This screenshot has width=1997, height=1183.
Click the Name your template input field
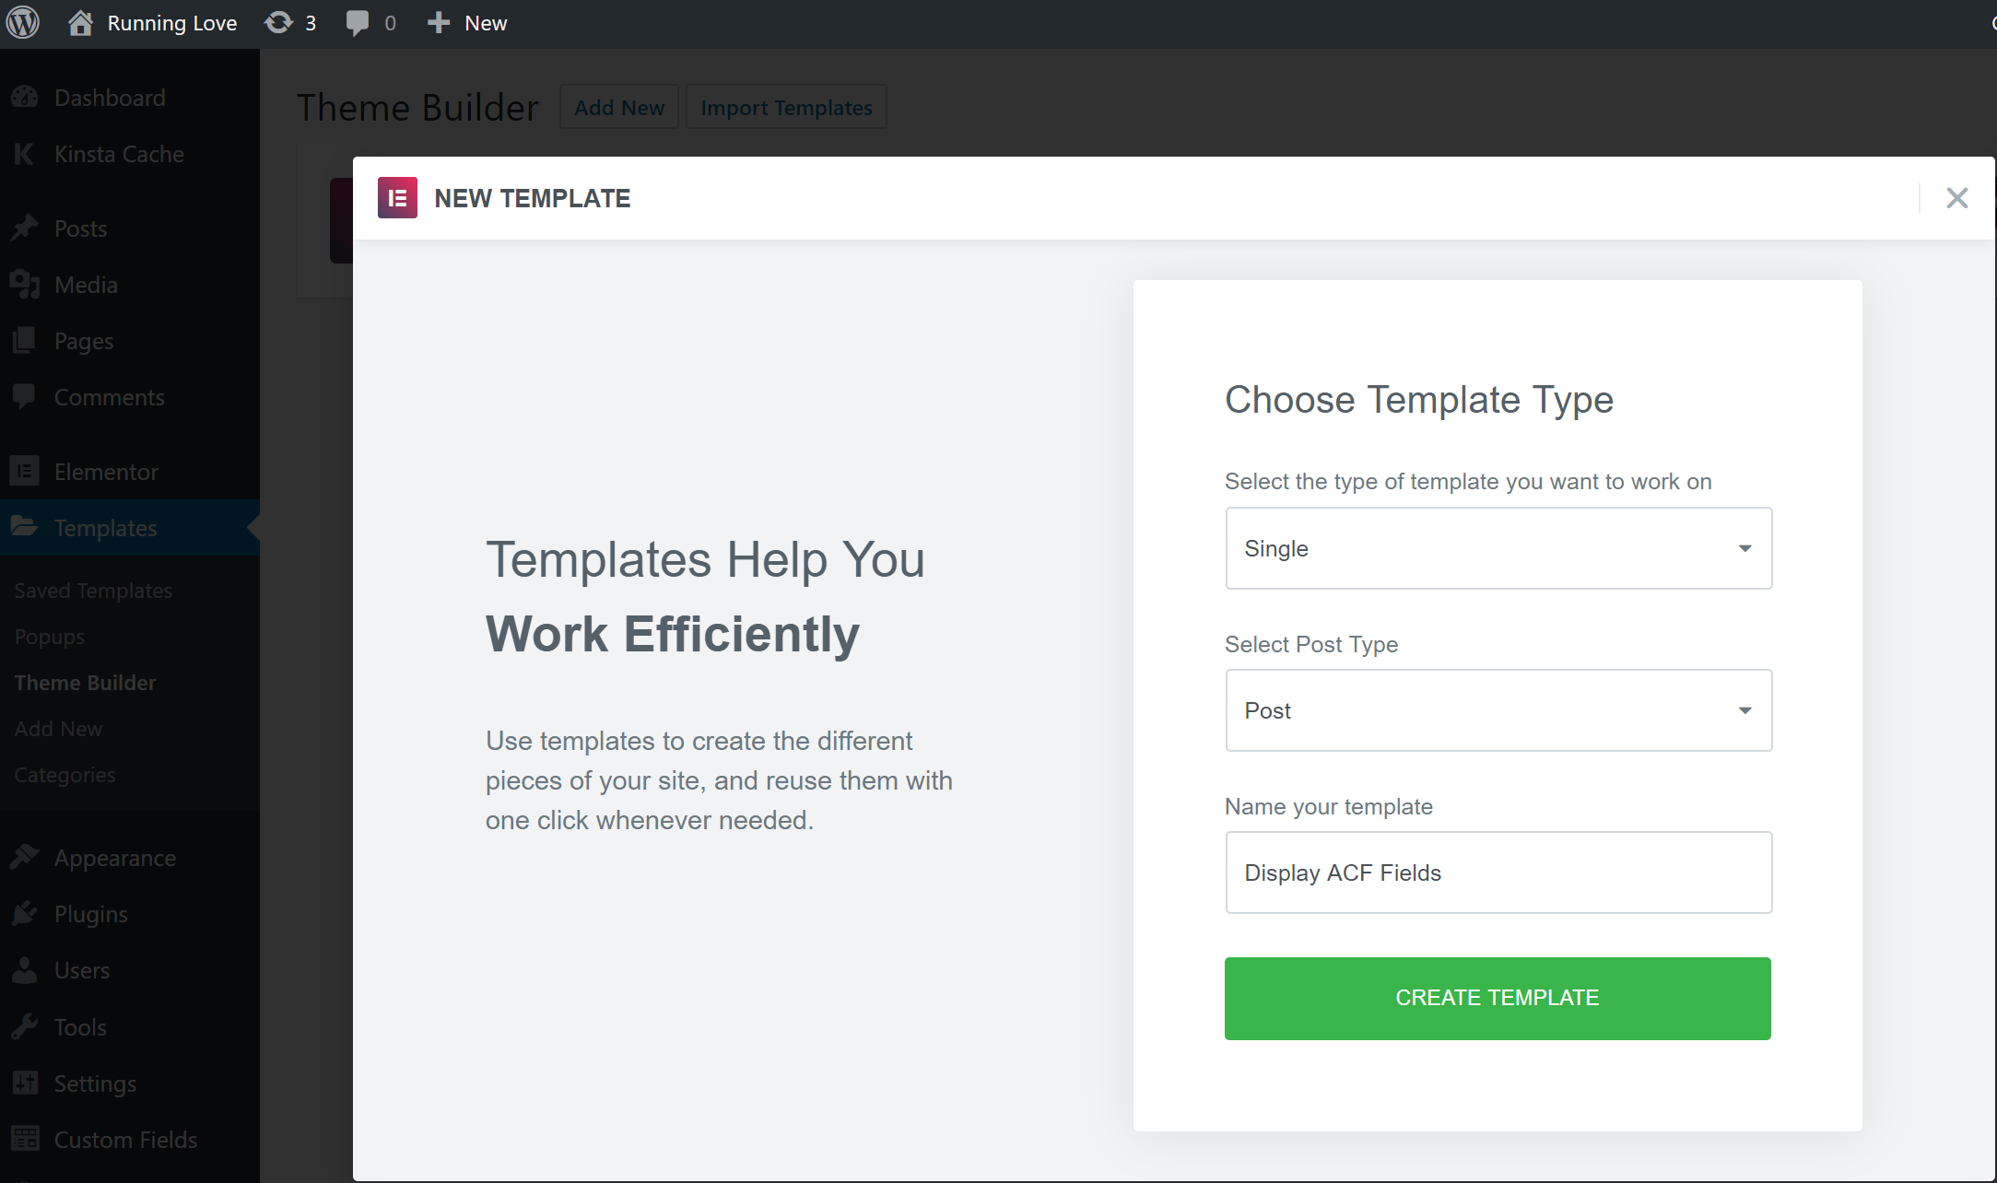(1497, 872)
